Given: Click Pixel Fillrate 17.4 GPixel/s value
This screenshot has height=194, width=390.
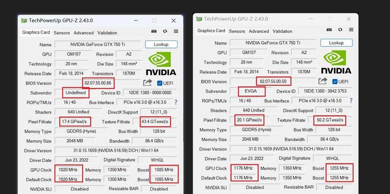Looking at the screenshot, I should click(75, 122).
